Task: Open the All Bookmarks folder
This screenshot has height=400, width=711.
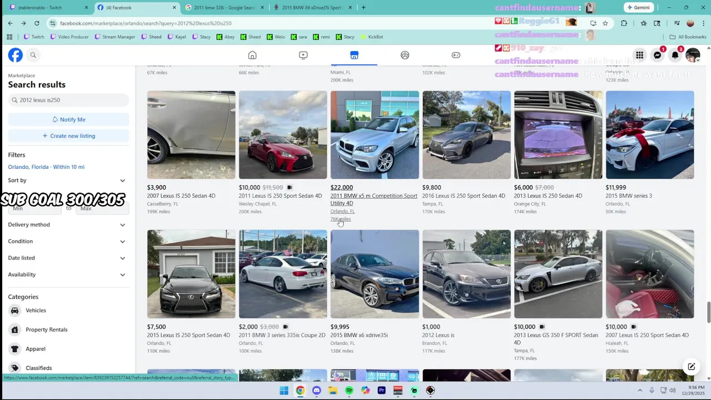Action: (x=688, y=37)
